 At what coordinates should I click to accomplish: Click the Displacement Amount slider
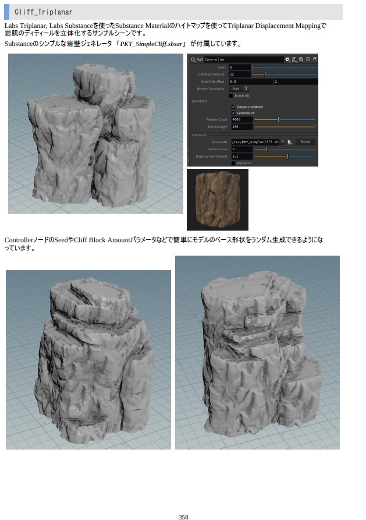click(x=285, y=156)
